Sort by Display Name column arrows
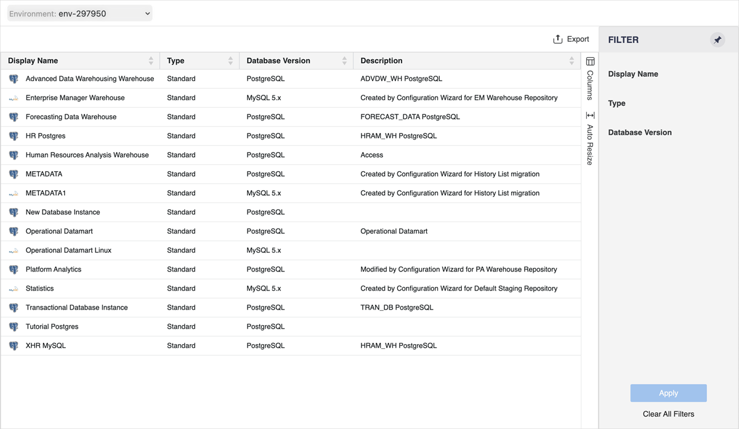739x429 pixels. [151, 61]
